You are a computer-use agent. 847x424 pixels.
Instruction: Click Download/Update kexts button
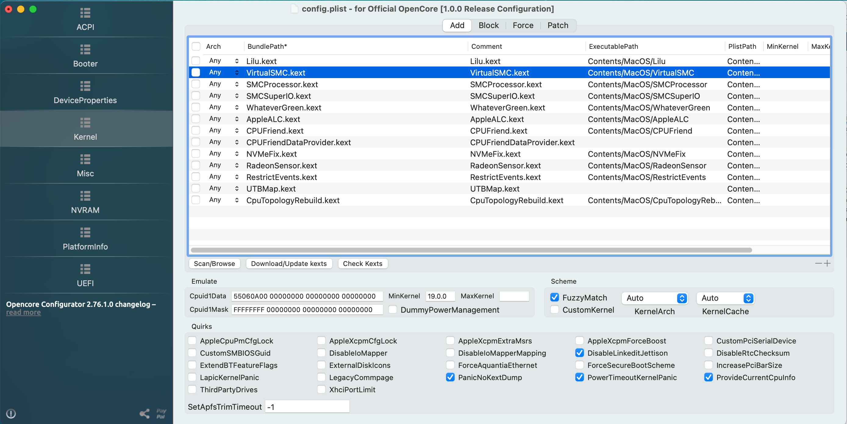pyautogui.click(x=289, y=264)
